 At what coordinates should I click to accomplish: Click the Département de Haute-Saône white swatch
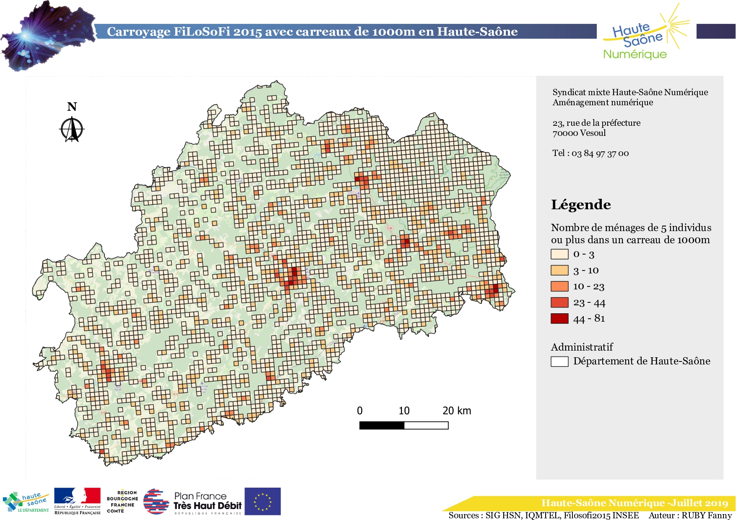[559, 361]
